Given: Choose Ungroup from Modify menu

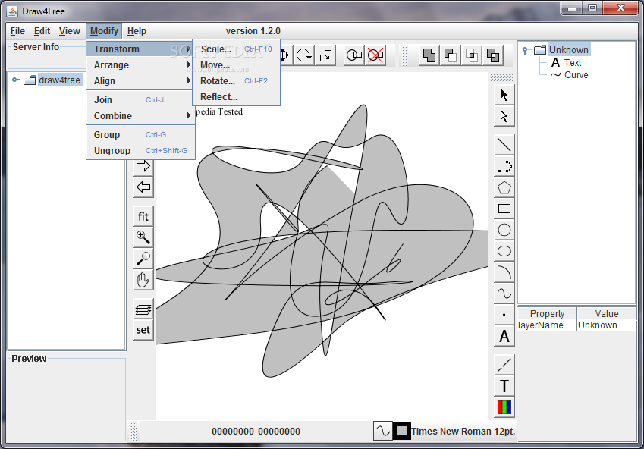Looking at the screenshot, I should (x=140, y=151).
